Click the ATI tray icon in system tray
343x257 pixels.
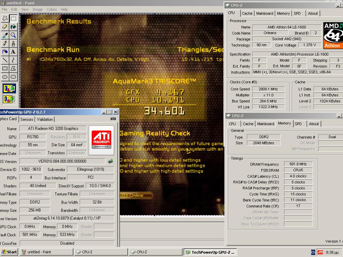pos(320,252)
